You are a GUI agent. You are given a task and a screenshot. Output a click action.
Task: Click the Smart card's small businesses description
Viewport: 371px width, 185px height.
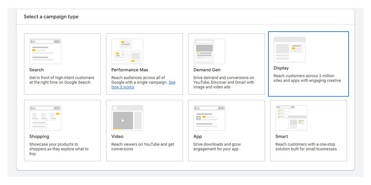(x=306, y=147)
